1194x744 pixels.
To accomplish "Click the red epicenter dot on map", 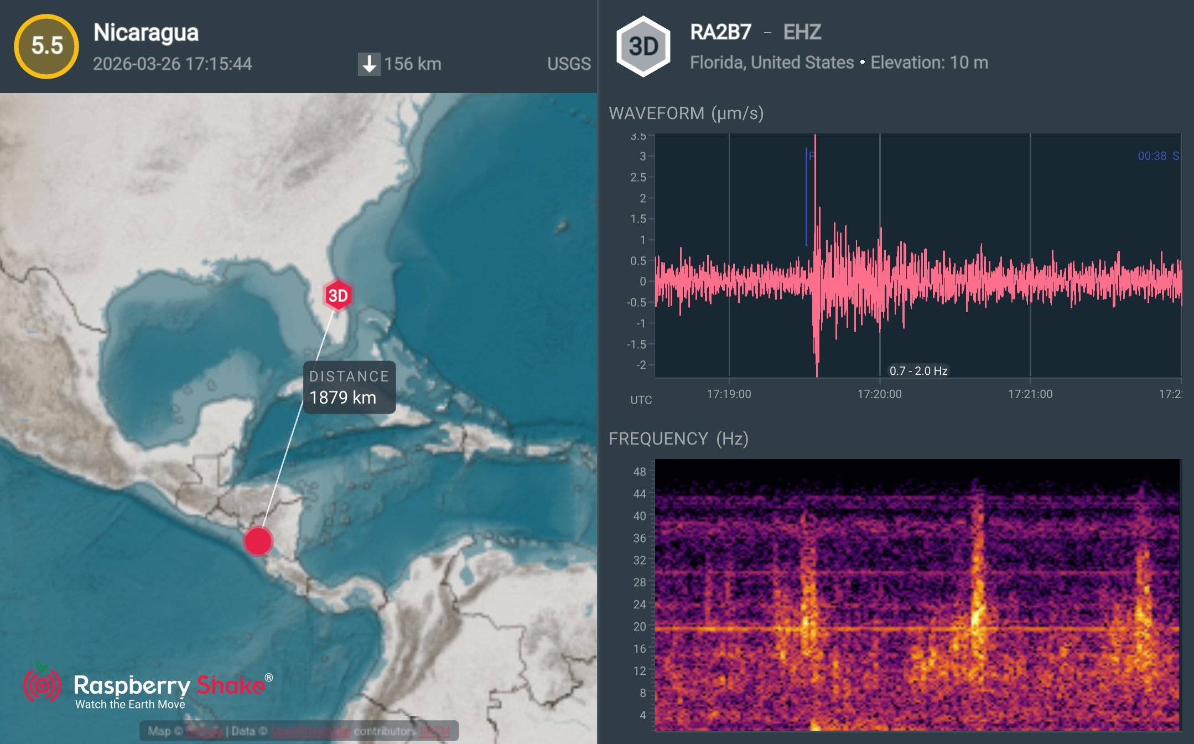I will pyautogui.click(x=258, y=541).
